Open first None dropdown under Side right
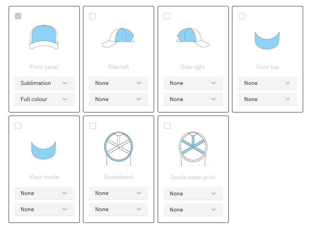This screenshot has width=311, height=230. tap(193, 83)
